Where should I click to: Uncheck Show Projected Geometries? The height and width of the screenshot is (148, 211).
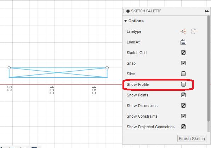pos(183,127)
